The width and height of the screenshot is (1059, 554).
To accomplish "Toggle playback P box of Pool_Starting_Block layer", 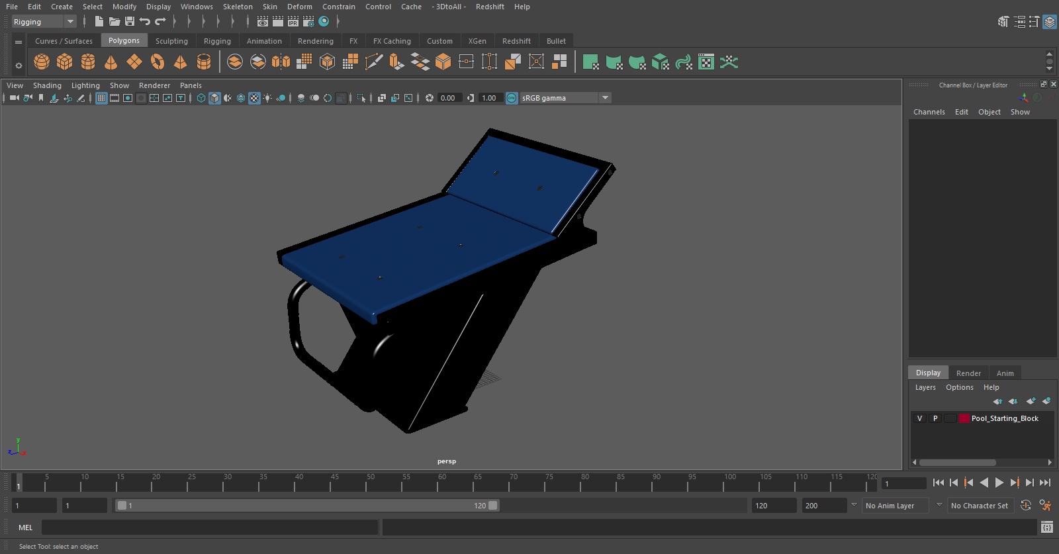I will [935, 418].
